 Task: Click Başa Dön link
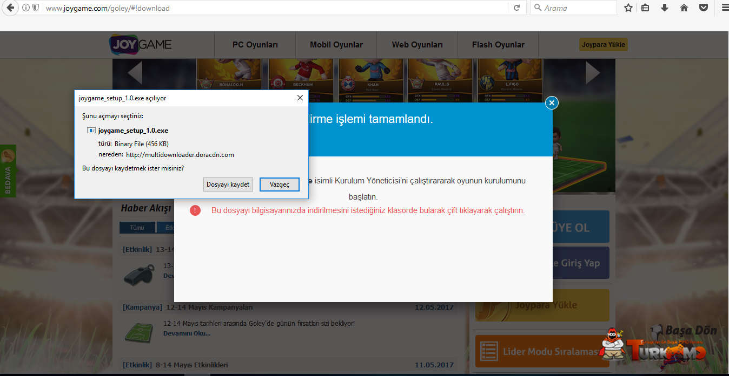[684, 330]
